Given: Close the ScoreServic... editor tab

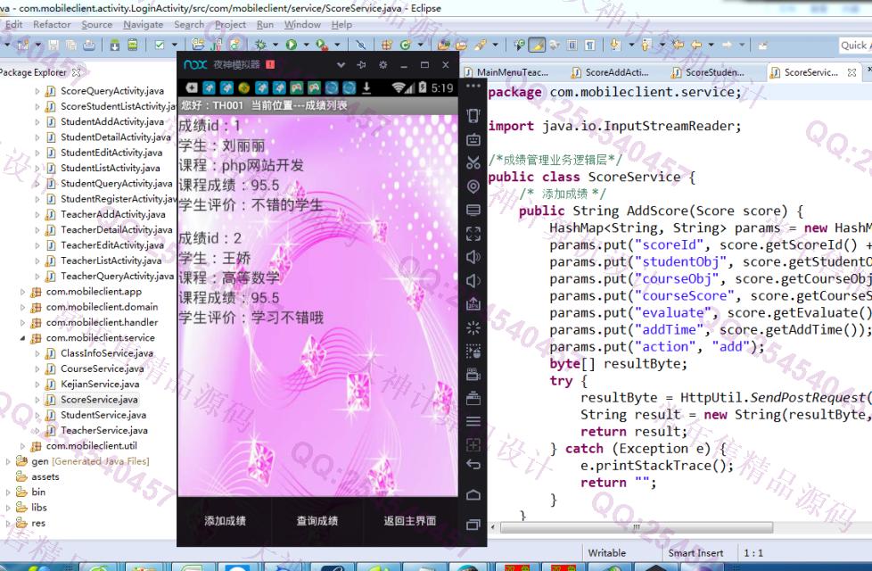Looking at the screenshot, I should click(x=851, y=72).
